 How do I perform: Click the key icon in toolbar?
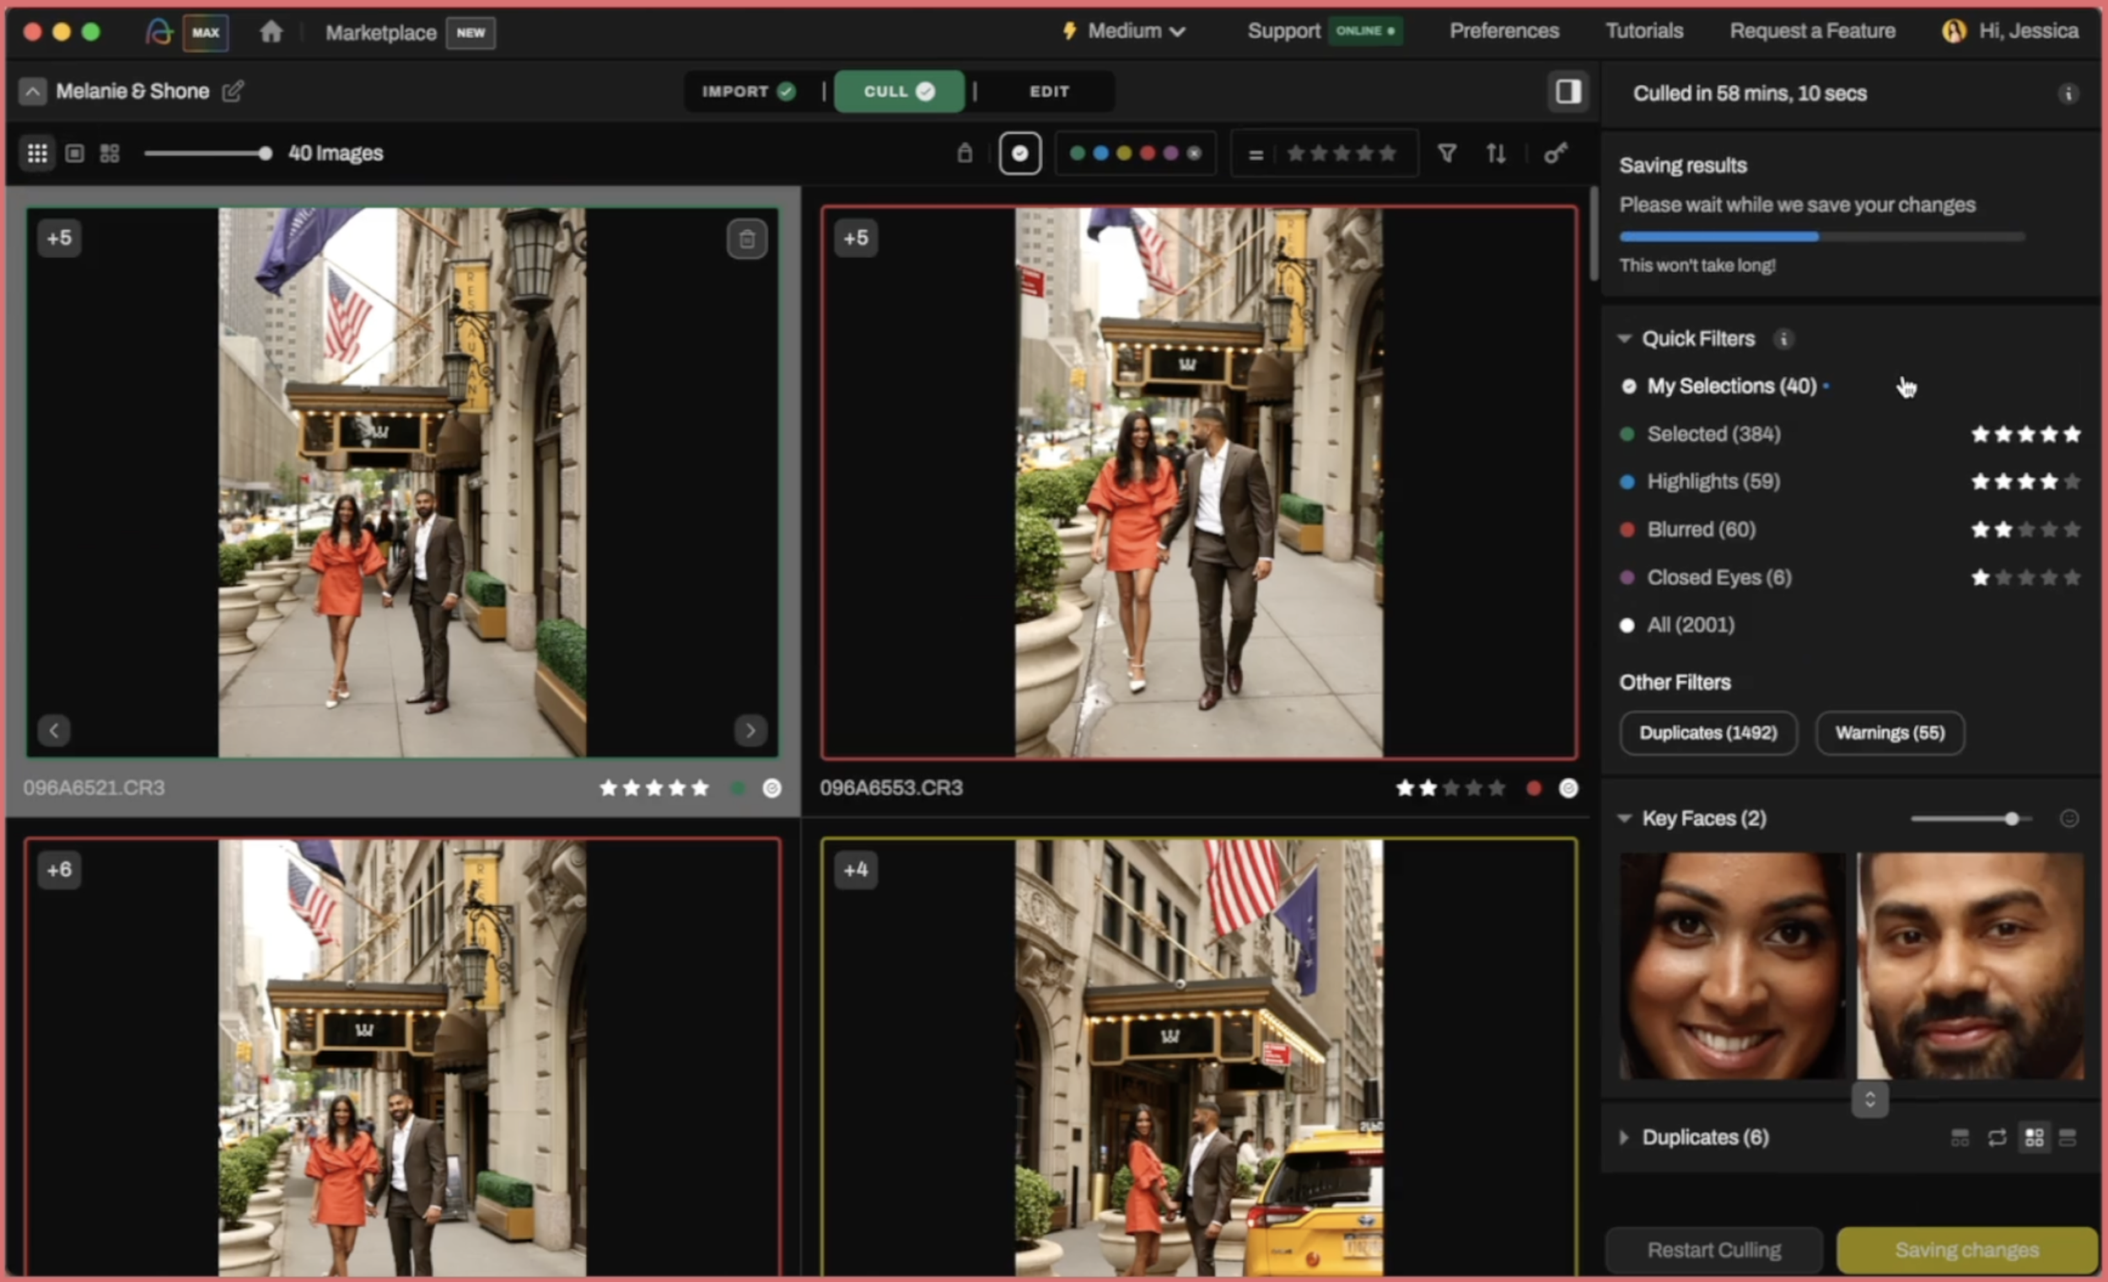pyautogui.click(x=1555, y=154)
